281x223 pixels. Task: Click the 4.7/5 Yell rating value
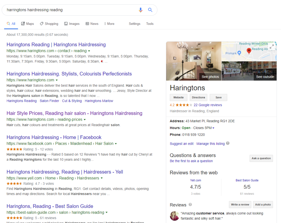(x=195, y=187)
